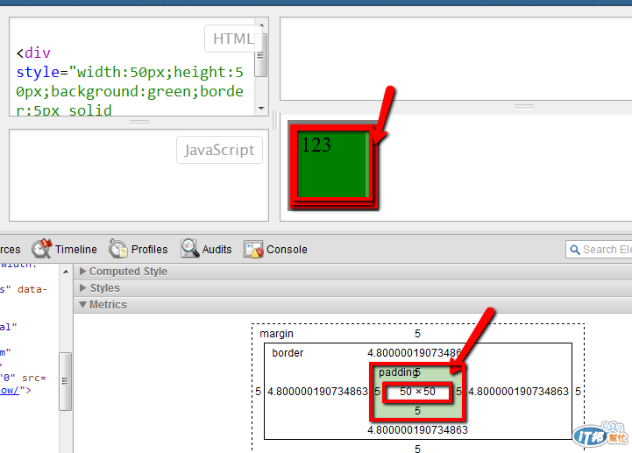Collapse the Metrics section
Screen dimensions: 632x453
coord(352,305)
